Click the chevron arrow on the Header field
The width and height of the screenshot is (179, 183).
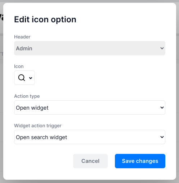pos(162,48)
